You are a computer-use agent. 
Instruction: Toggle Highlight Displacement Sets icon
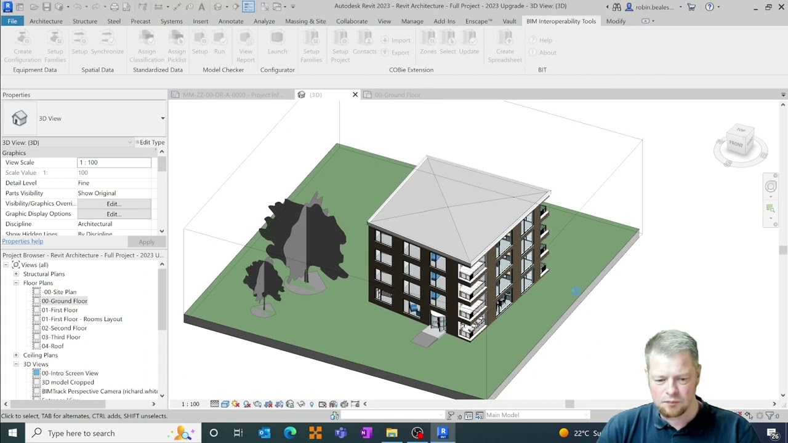pyautogui.click(x=344, y=404)
